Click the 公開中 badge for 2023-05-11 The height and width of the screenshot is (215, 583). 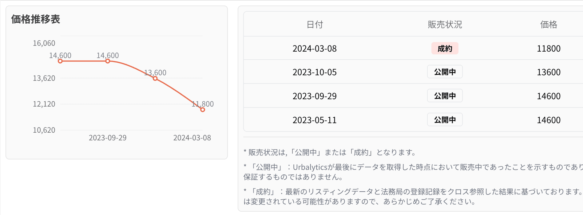[445, 119]
